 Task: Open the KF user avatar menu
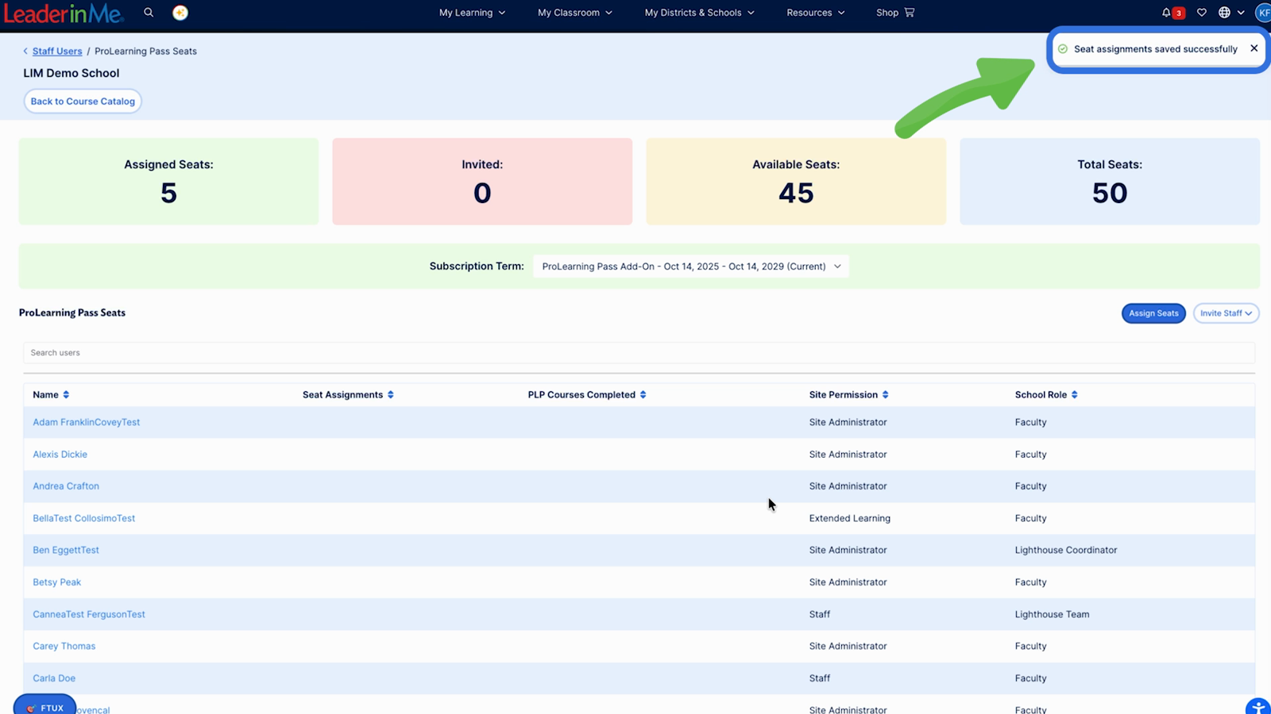(1263, 13)
